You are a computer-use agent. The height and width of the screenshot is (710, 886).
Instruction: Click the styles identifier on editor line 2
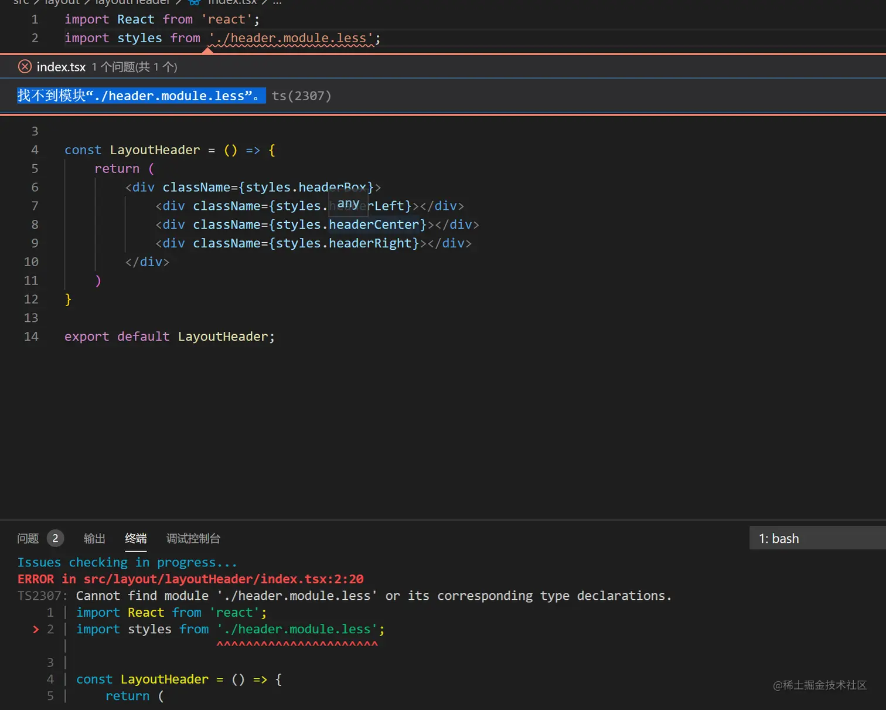(139, 38)
